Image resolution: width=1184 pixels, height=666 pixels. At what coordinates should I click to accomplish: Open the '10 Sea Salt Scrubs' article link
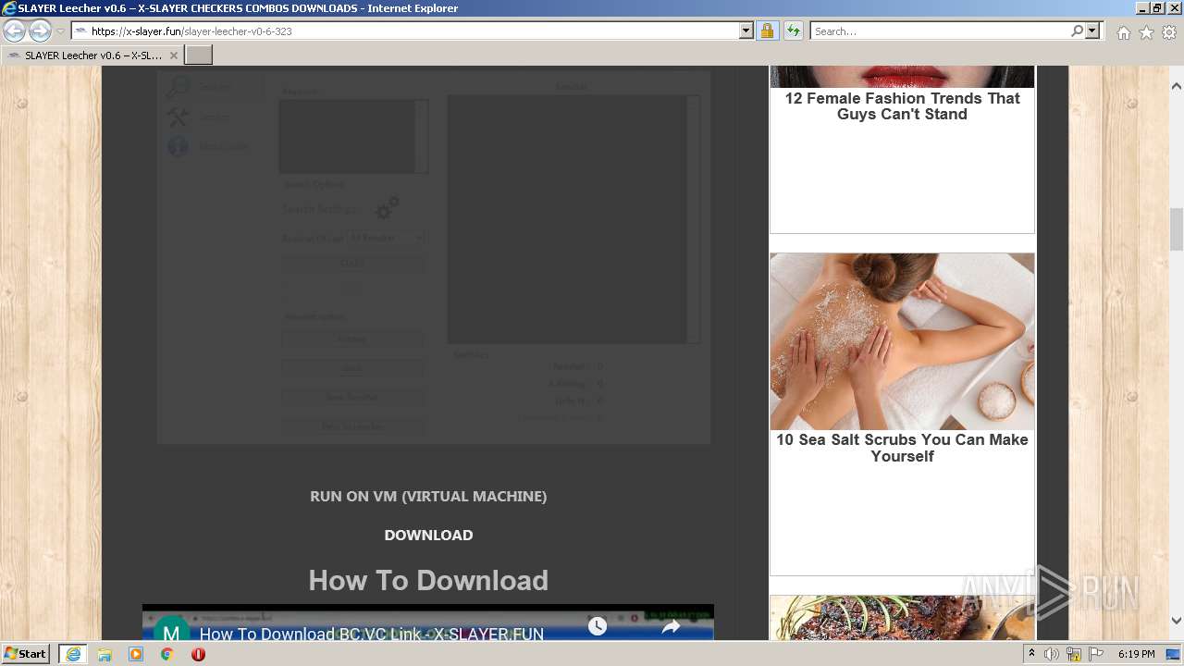coord(902,448)
